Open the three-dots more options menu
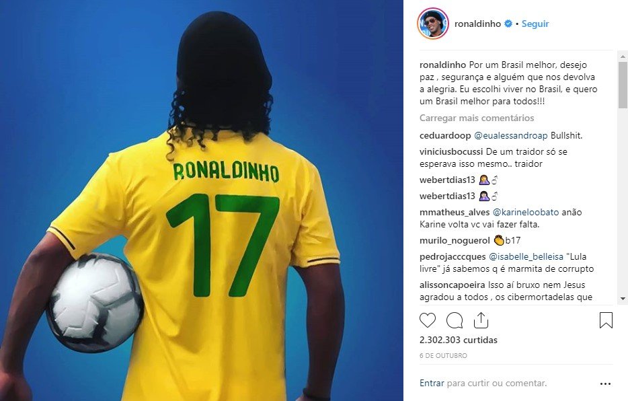The width and height of the screenshot is (628, 401). pos(605,384)
